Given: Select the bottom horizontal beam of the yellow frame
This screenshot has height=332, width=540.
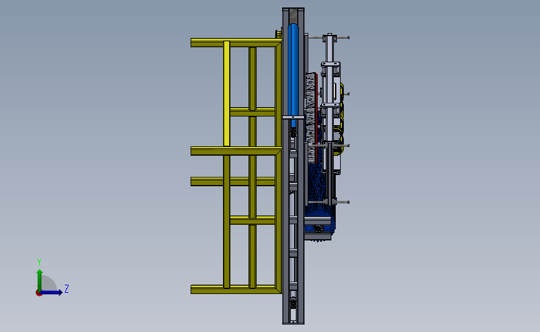Looking at the screenshot, I should [x=236, y=289].
